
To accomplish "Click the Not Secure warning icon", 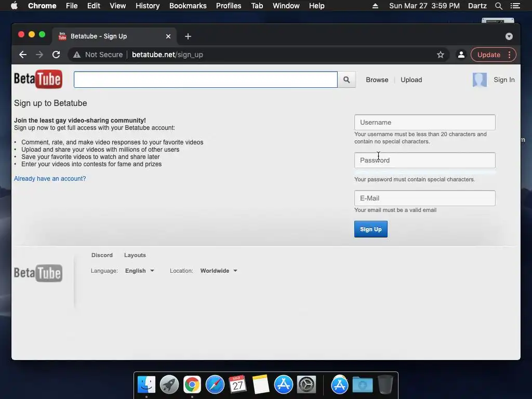I will pyautogui.click(x=77, y=55).
